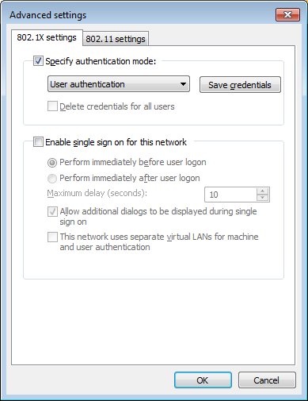The height and width of the screenshot is (401, 308).
Task: Increase maximum delay with up arrow
Action: tap(262, 191)
